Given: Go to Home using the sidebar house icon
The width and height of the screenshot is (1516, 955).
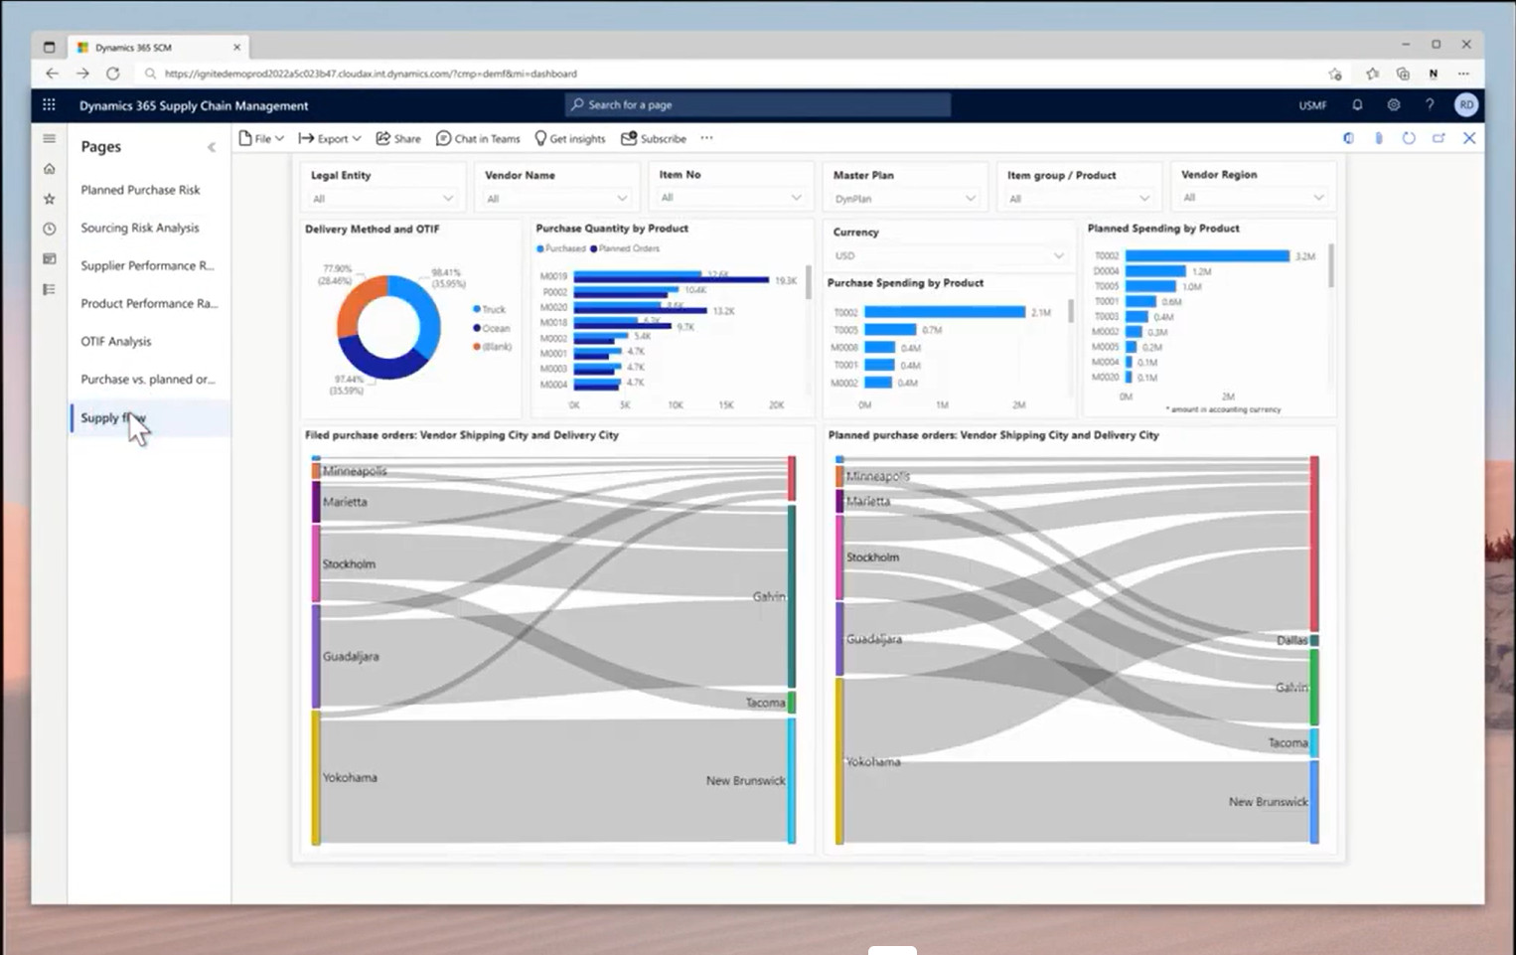Looking at the screenshot, I should (x=48, y=168).
